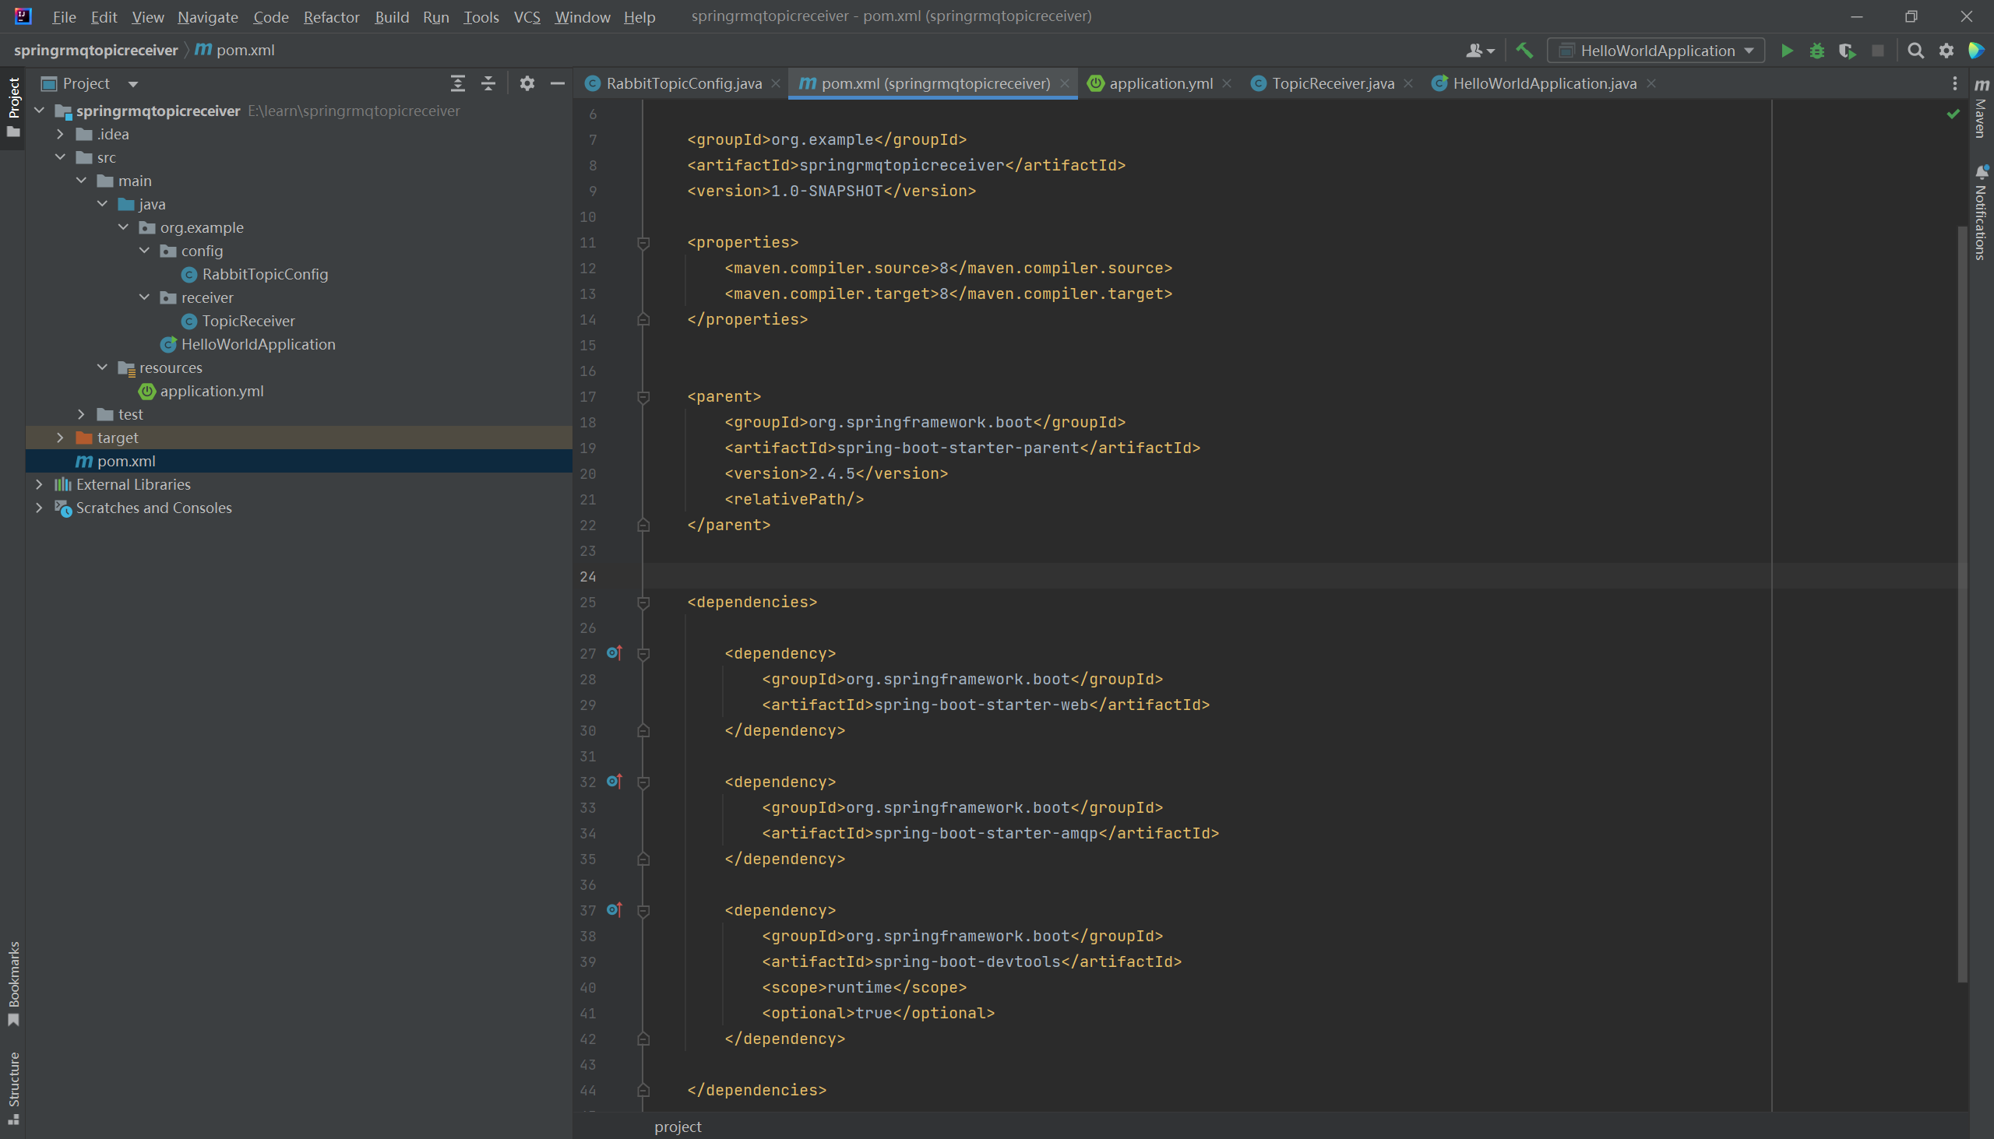This screenshot has width=1994, height=1139.
Task: Click Run with Coverage icon
Action: (1847, 51)
